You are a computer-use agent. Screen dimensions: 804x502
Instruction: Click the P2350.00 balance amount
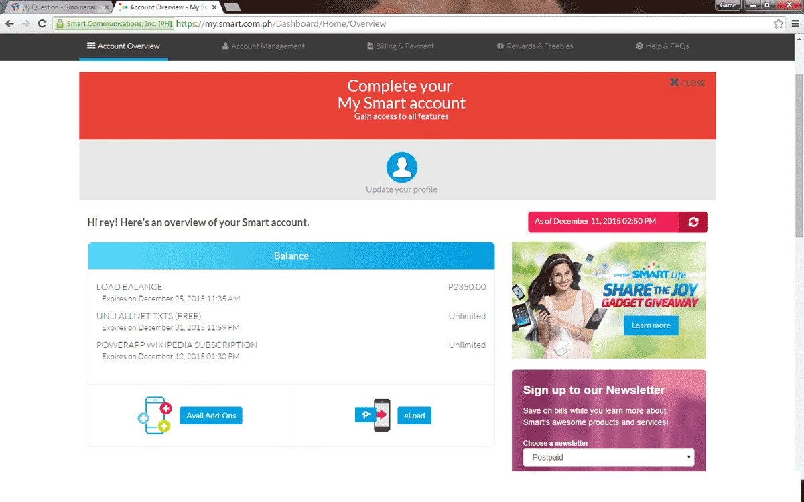point(467,287)
